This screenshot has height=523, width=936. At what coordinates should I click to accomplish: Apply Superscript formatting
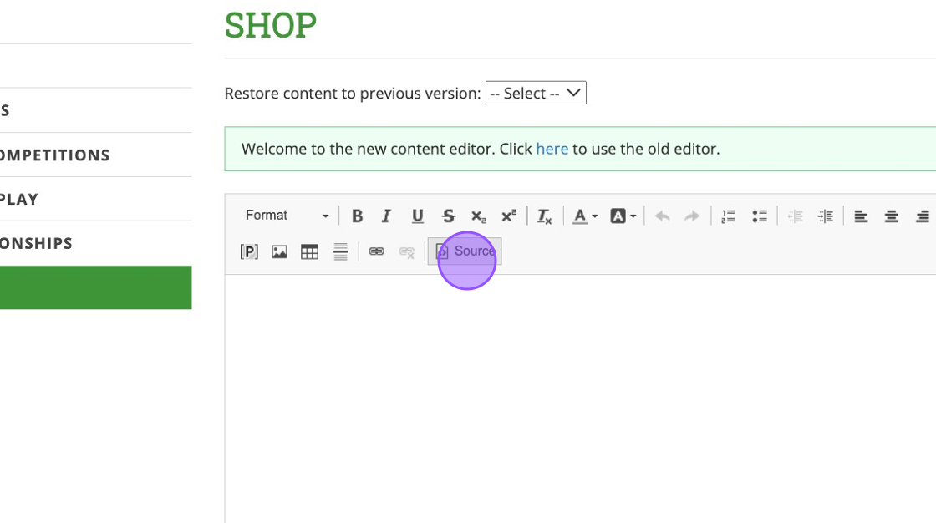pos(509,216)
